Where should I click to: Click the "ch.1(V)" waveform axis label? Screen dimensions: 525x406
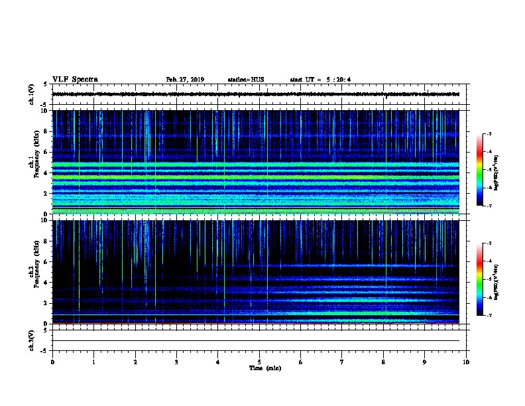click(32, 94)
